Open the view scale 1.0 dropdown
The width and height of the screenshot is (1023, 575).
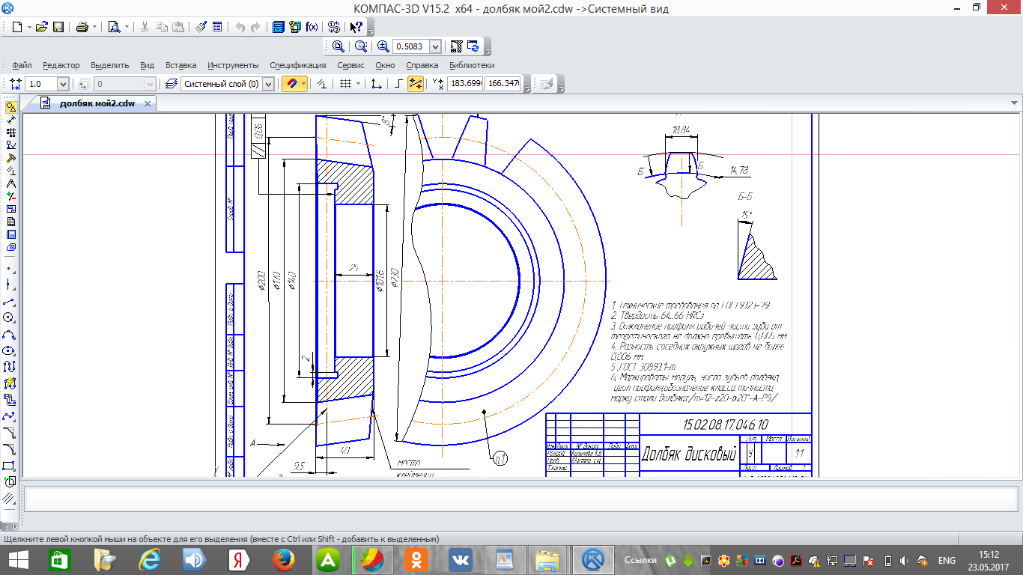pos(62,85)
